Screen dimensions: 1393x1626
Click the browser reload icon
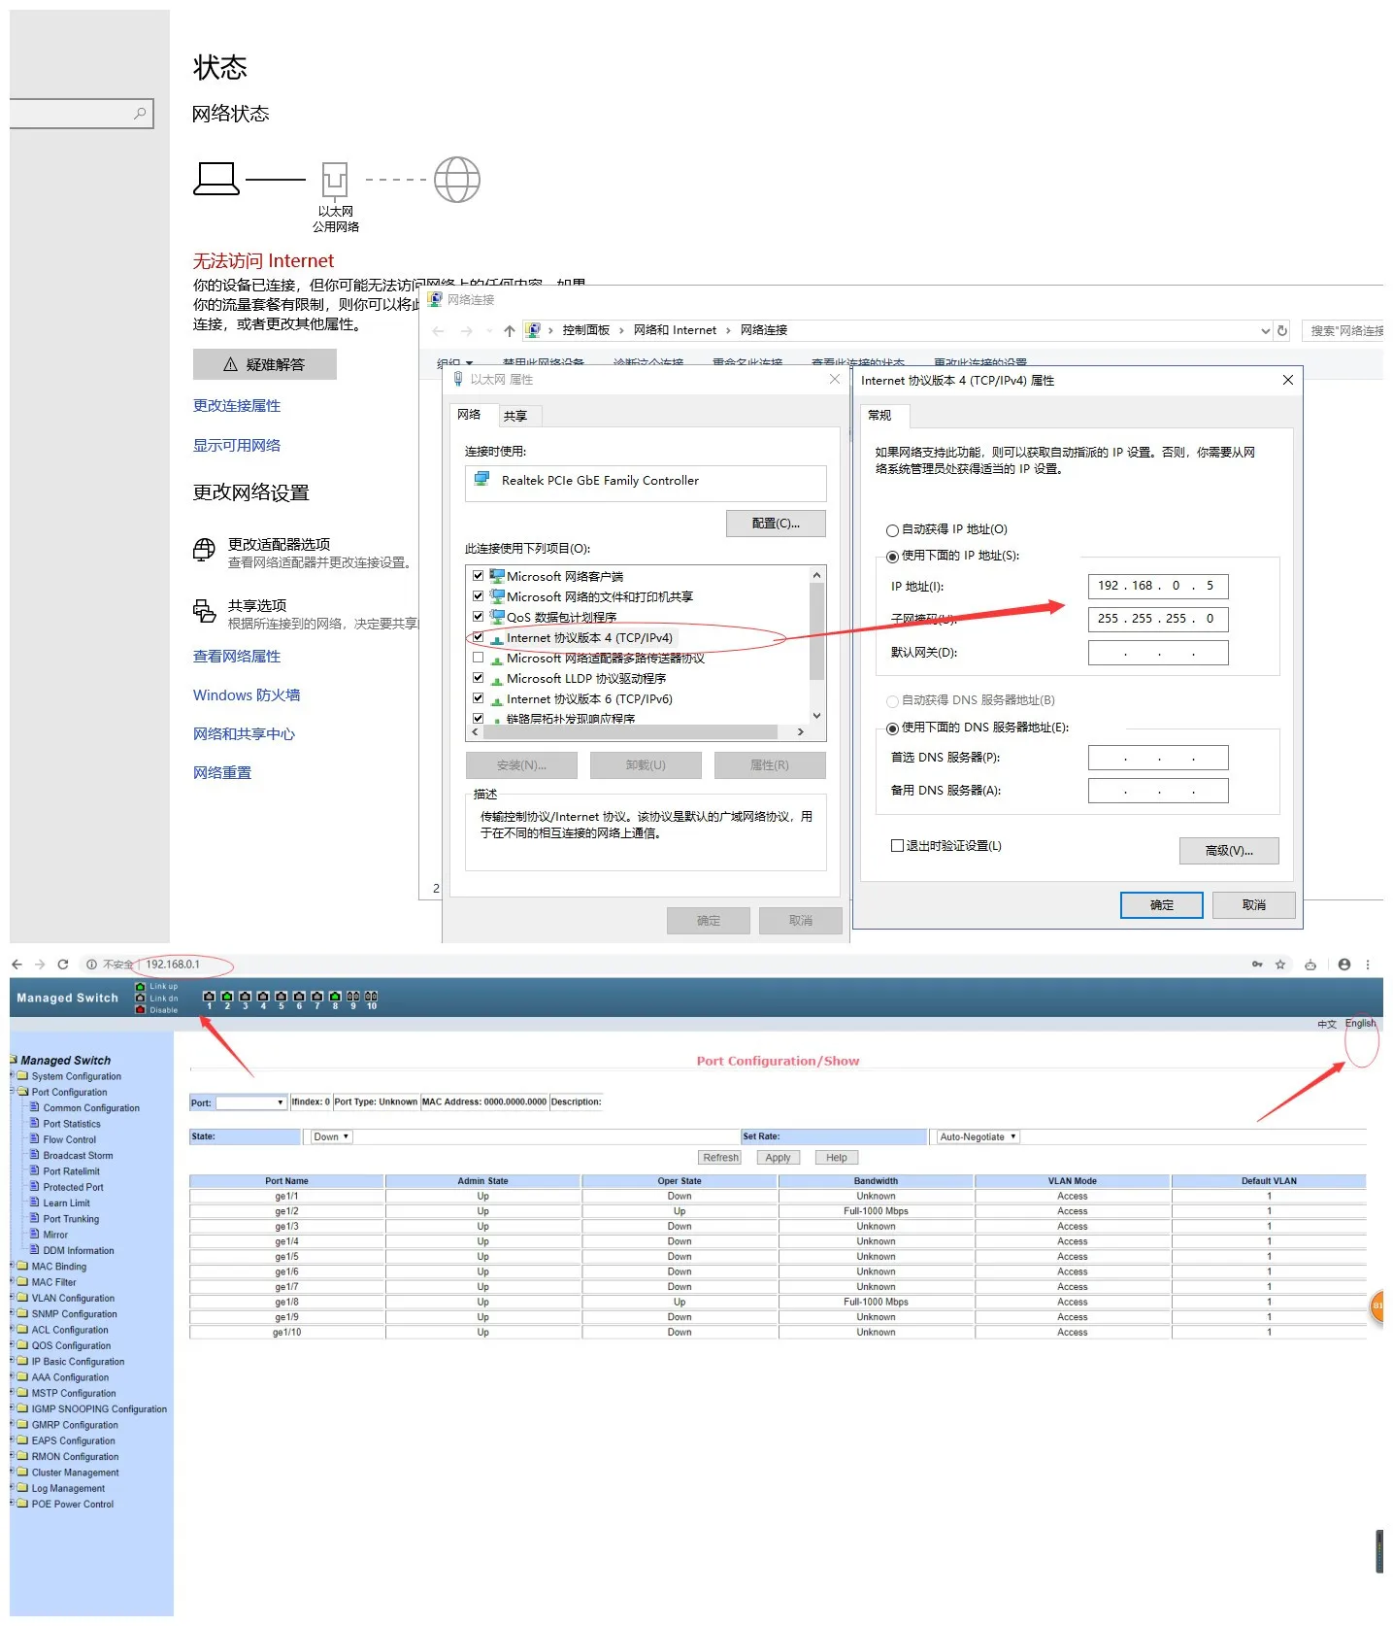coord(63,965)
